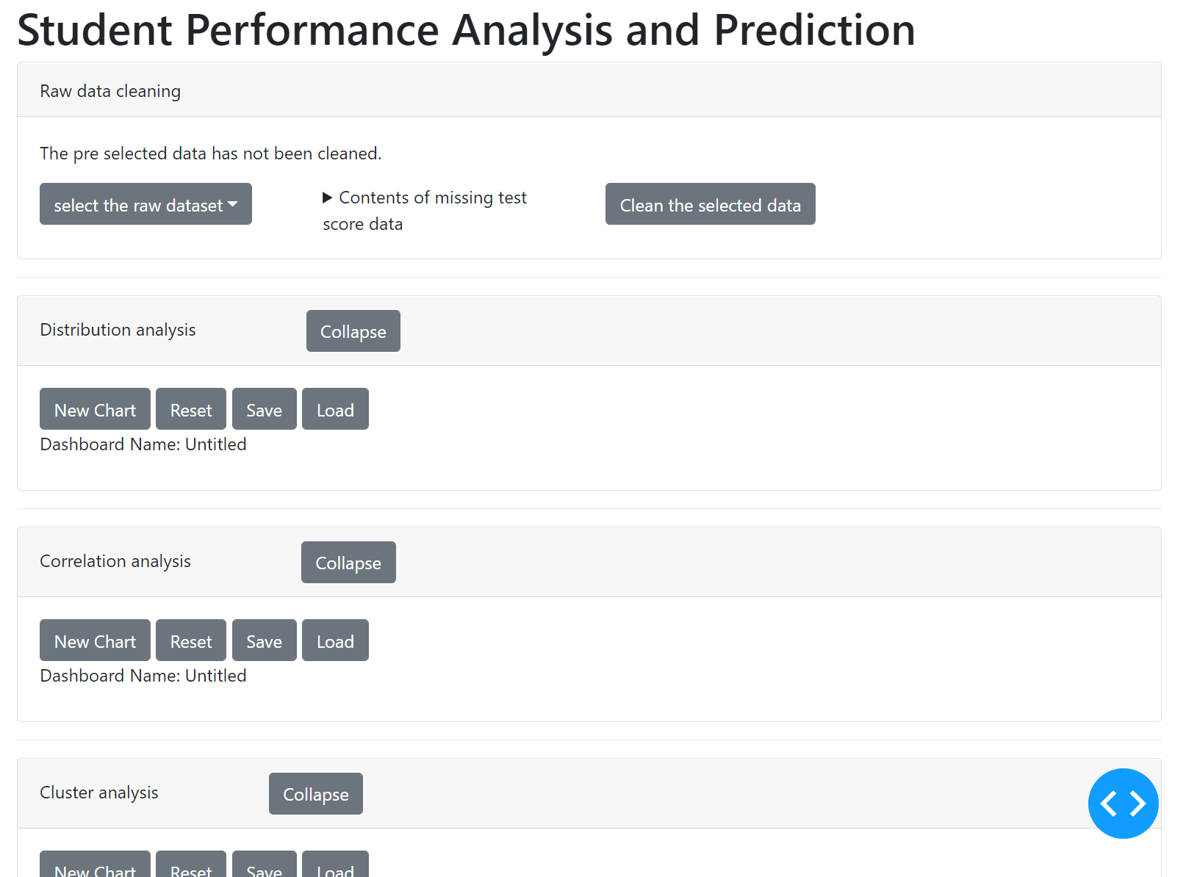Create New Chart in Distribution analysis

click(x=95, y=409)
